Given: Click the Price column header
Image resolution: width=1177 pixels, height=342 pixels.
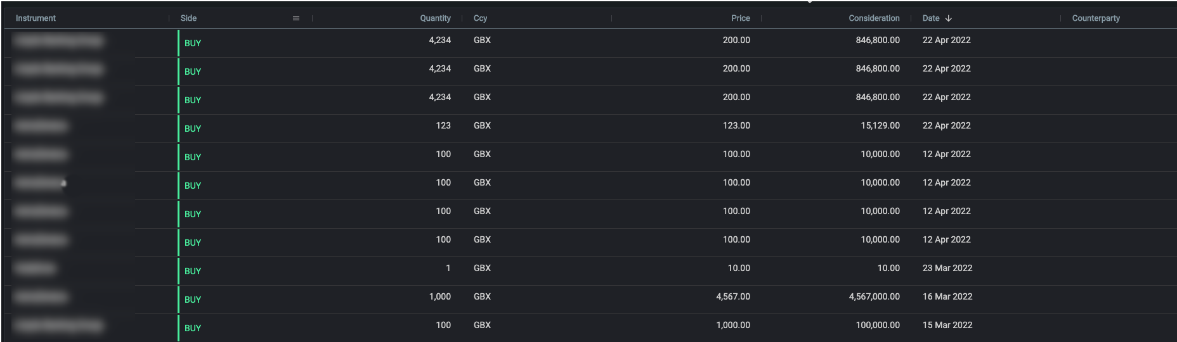Looking at the screenshot, I should click(x=740, y=18).
